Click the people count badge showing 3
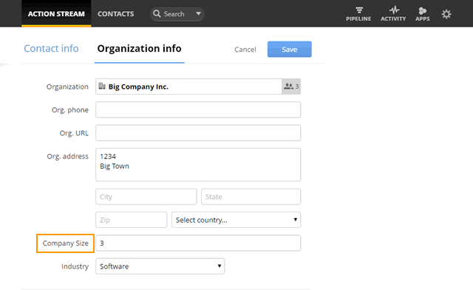The image size is (473, 290). pyautogui.click(x=291, y=87)
